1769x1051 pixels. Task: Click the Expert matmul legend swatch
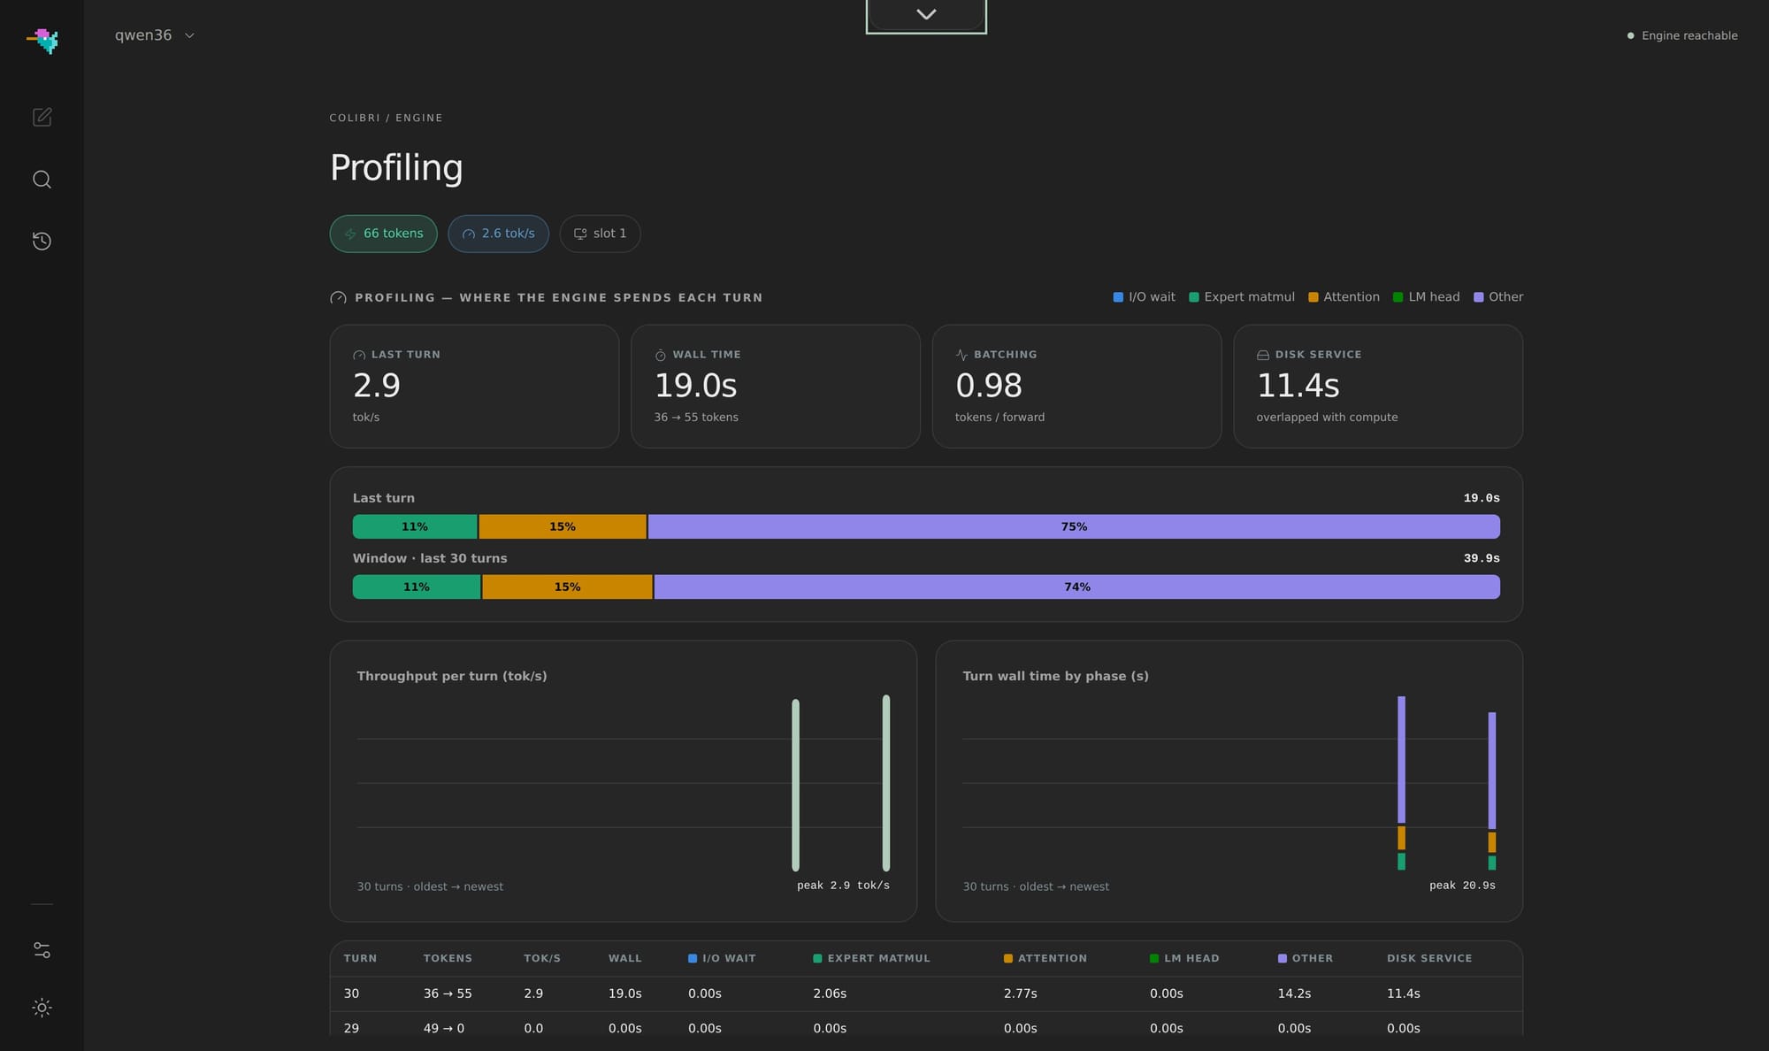(1194, 297)
